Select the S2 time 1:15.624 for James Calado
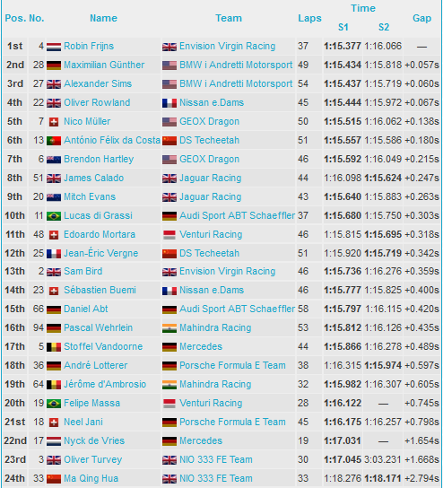443x488 pixels. tap(383, 178)
